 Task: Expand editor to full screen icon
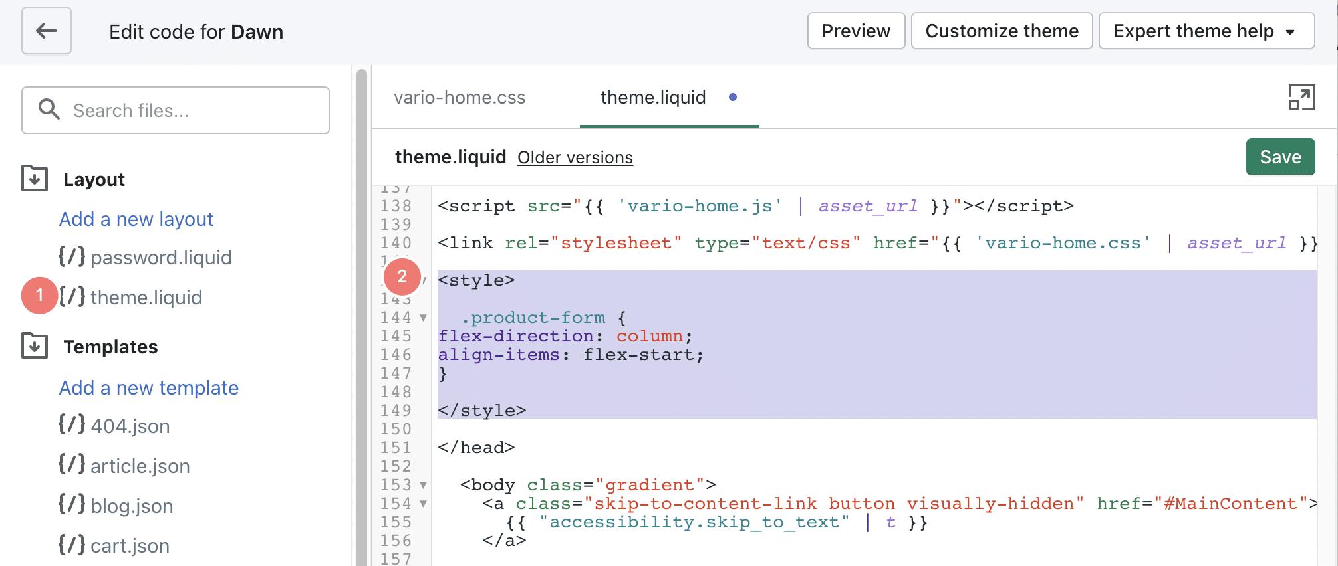[1301, 97]
